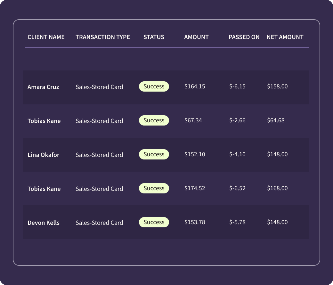Click the Success badge in Amara Cruz's row
The image size is (333, 285).
tap(154, 86)
